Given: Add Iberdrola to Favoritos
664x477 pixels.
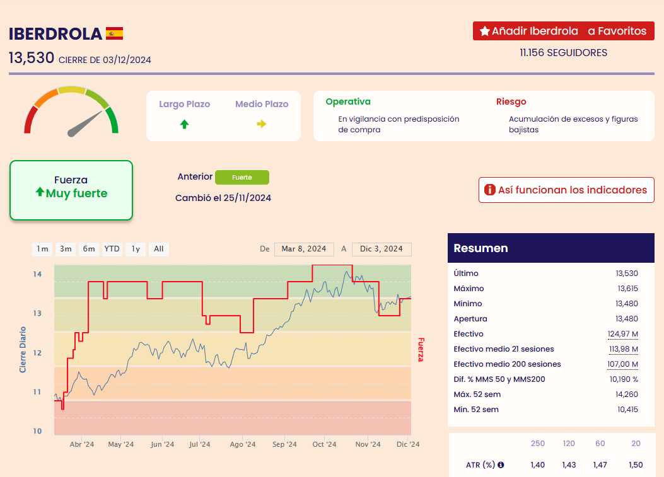Looking at the screenshot, I should [x=564, y=31].
